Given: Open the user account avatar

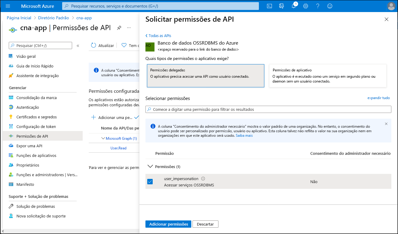Looking at the screenshot, I should [391, 6].
